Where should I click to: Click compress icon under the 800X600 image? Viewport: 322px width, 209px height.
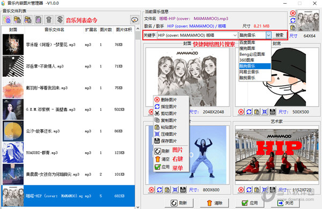point(175,190)
